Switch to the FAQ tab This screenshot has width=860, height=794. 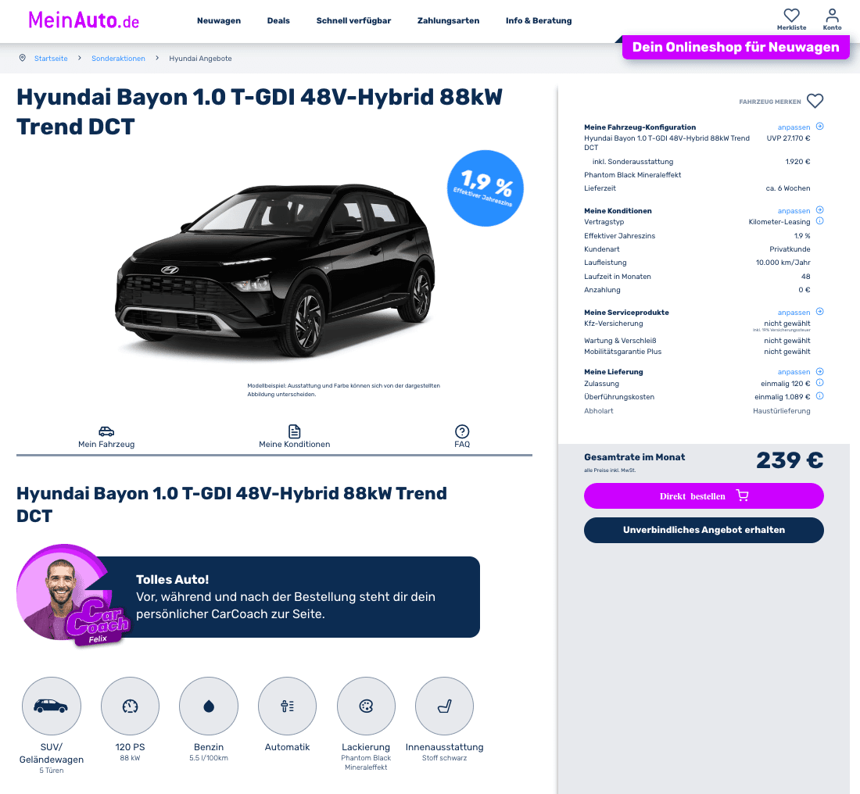(462, 437)
